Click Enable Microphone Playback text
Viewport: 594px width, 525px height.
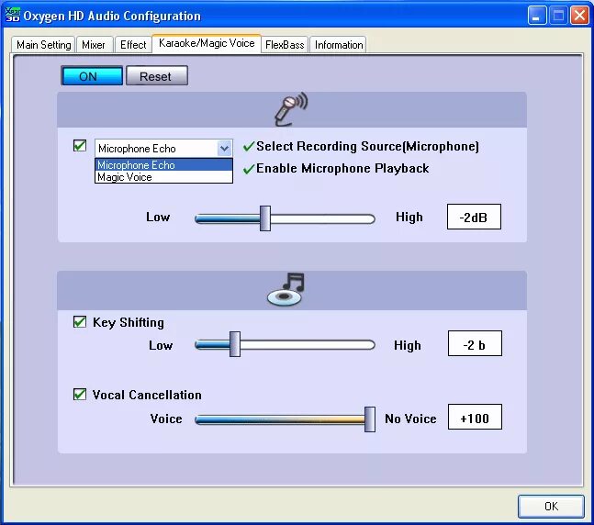point(342,168)
